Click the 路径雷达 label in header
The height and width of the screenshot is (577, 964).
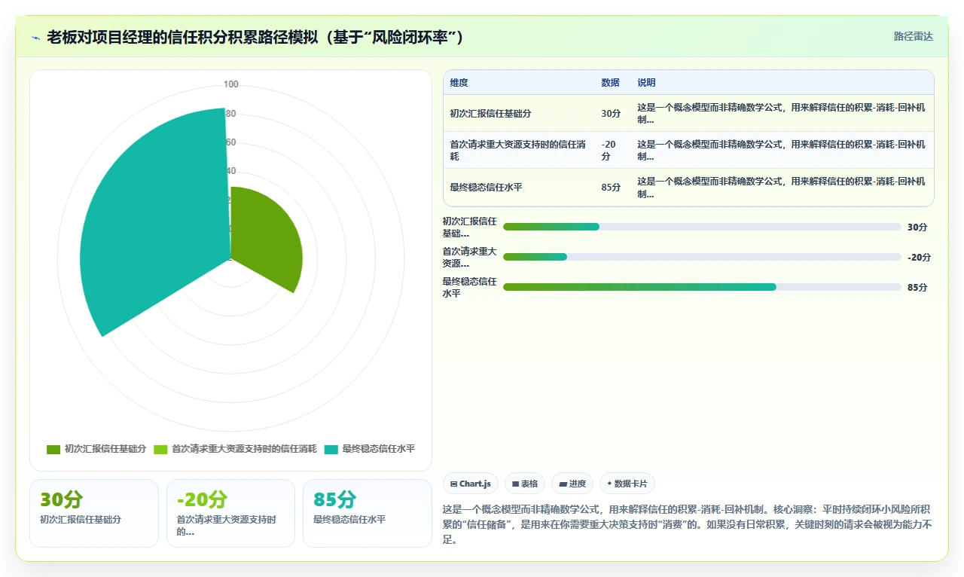coord(913,36)
